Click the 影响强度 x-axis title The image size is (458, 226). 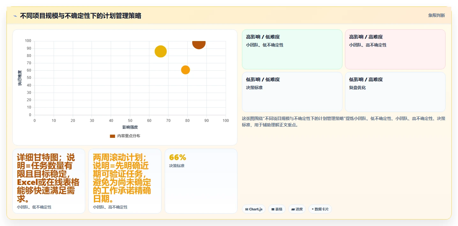tap(130, 127)
